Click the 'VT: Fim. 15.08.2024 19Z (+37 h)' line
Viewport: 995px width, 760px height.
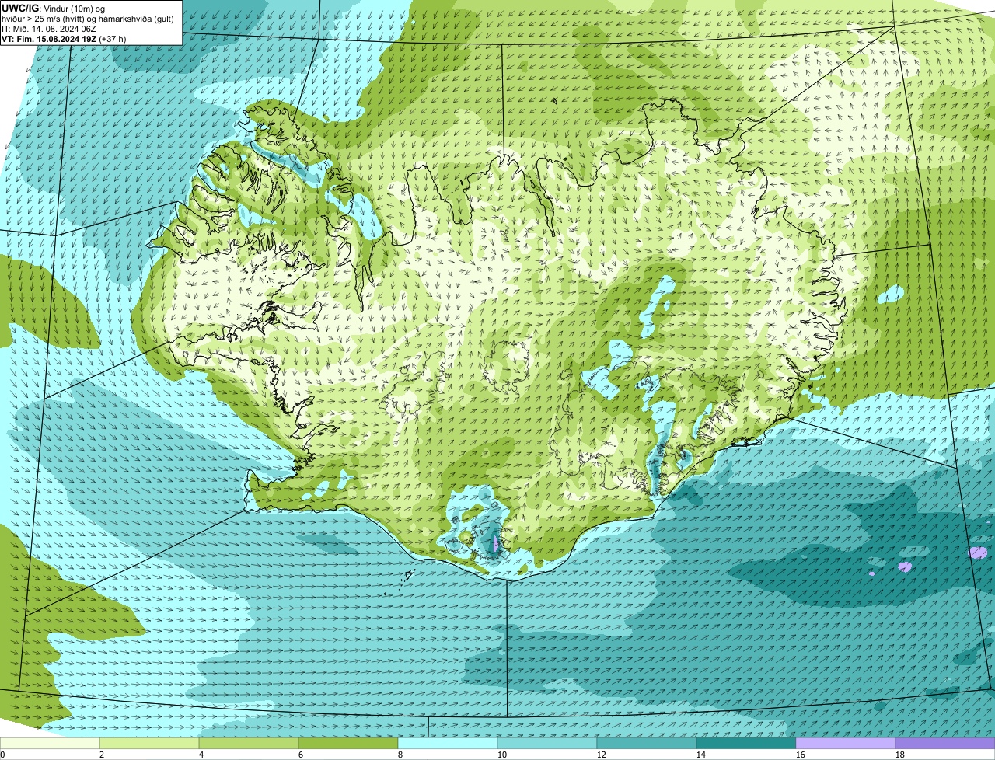65,38
